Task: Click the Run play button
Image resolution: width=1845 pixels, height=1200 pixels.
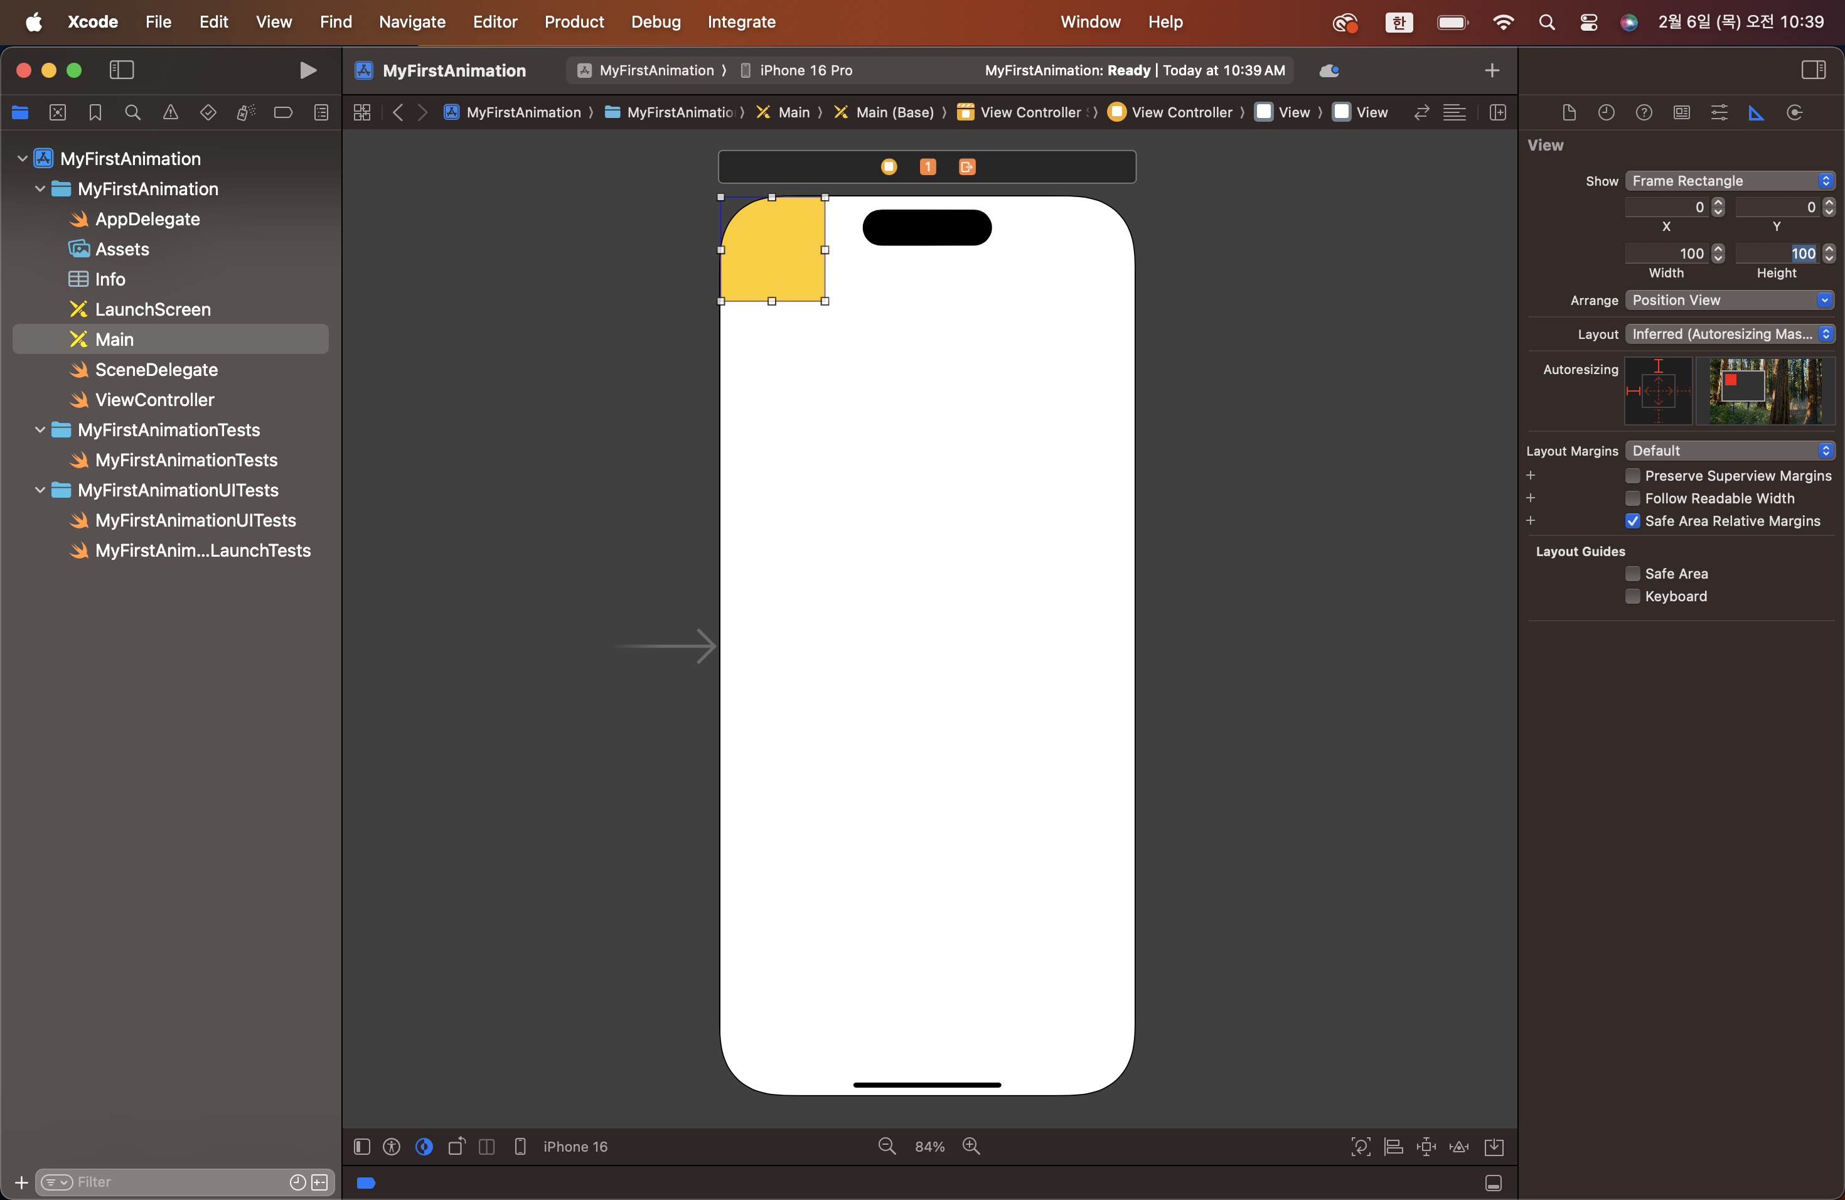Action: (x=307, y=70)
